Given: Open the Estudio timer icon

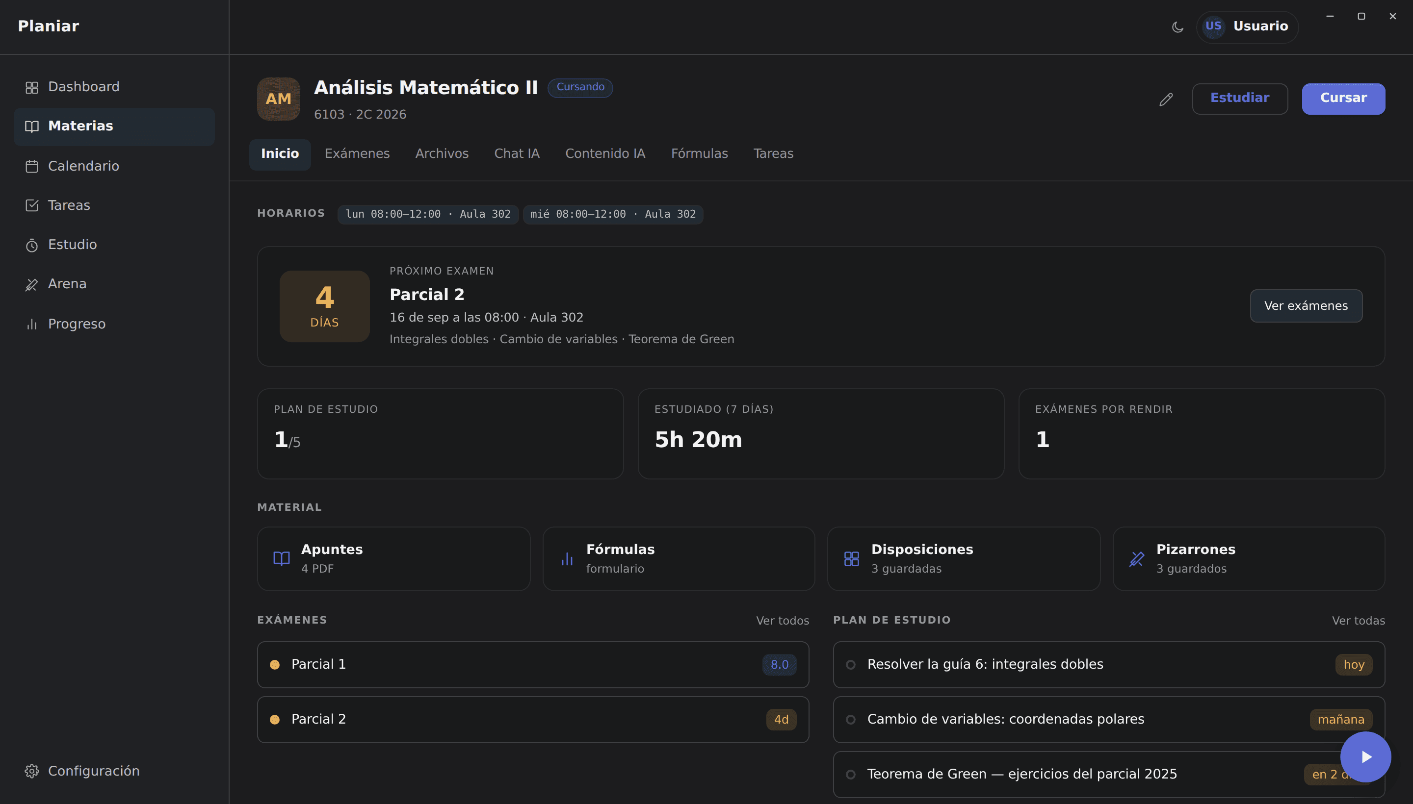Looking at the screenshot, I should tap(31, 245).
